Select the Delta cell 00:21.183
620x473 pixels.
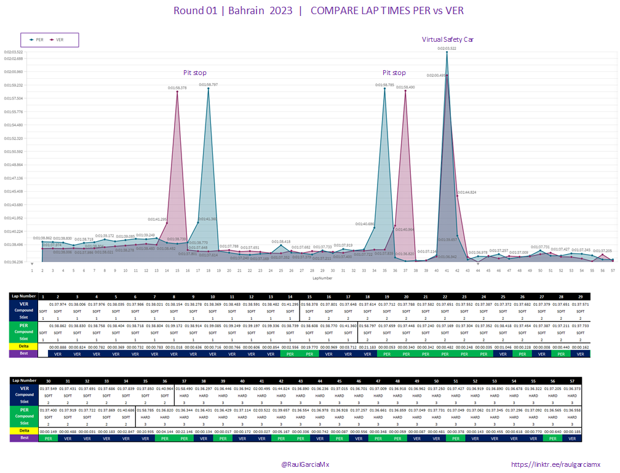(367, 348)
